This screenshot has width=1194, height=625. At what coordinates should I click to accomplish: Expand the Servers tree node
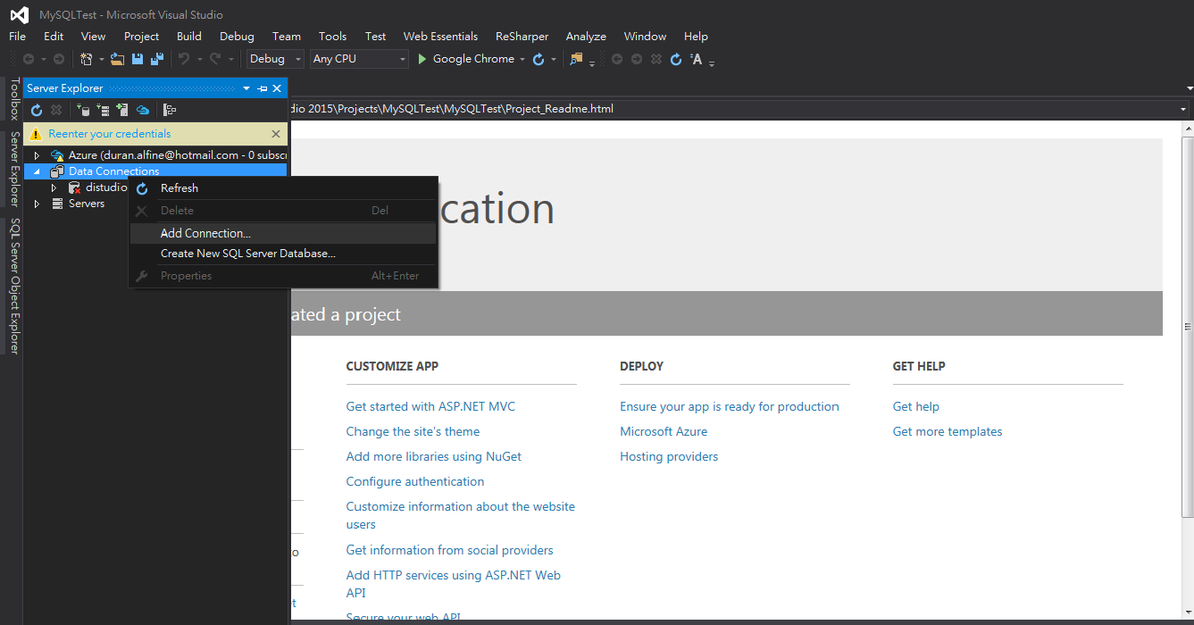pos(37,204)
